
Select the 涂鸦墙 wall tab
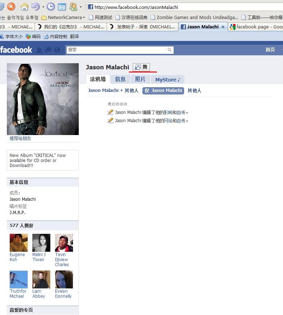[98, 79]
